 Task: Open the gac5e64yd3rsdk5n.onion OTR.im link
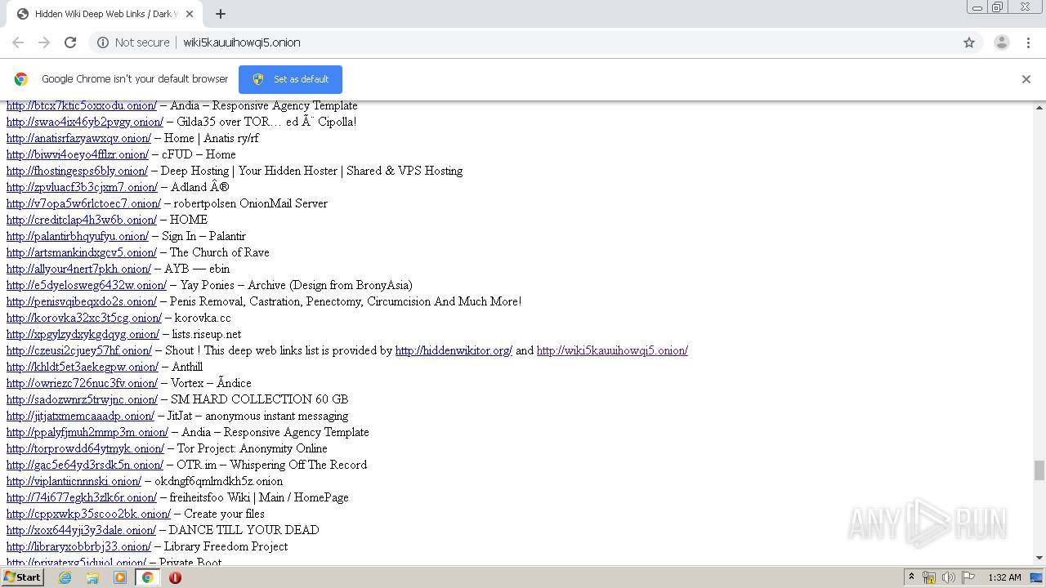(x=85, y=465)
